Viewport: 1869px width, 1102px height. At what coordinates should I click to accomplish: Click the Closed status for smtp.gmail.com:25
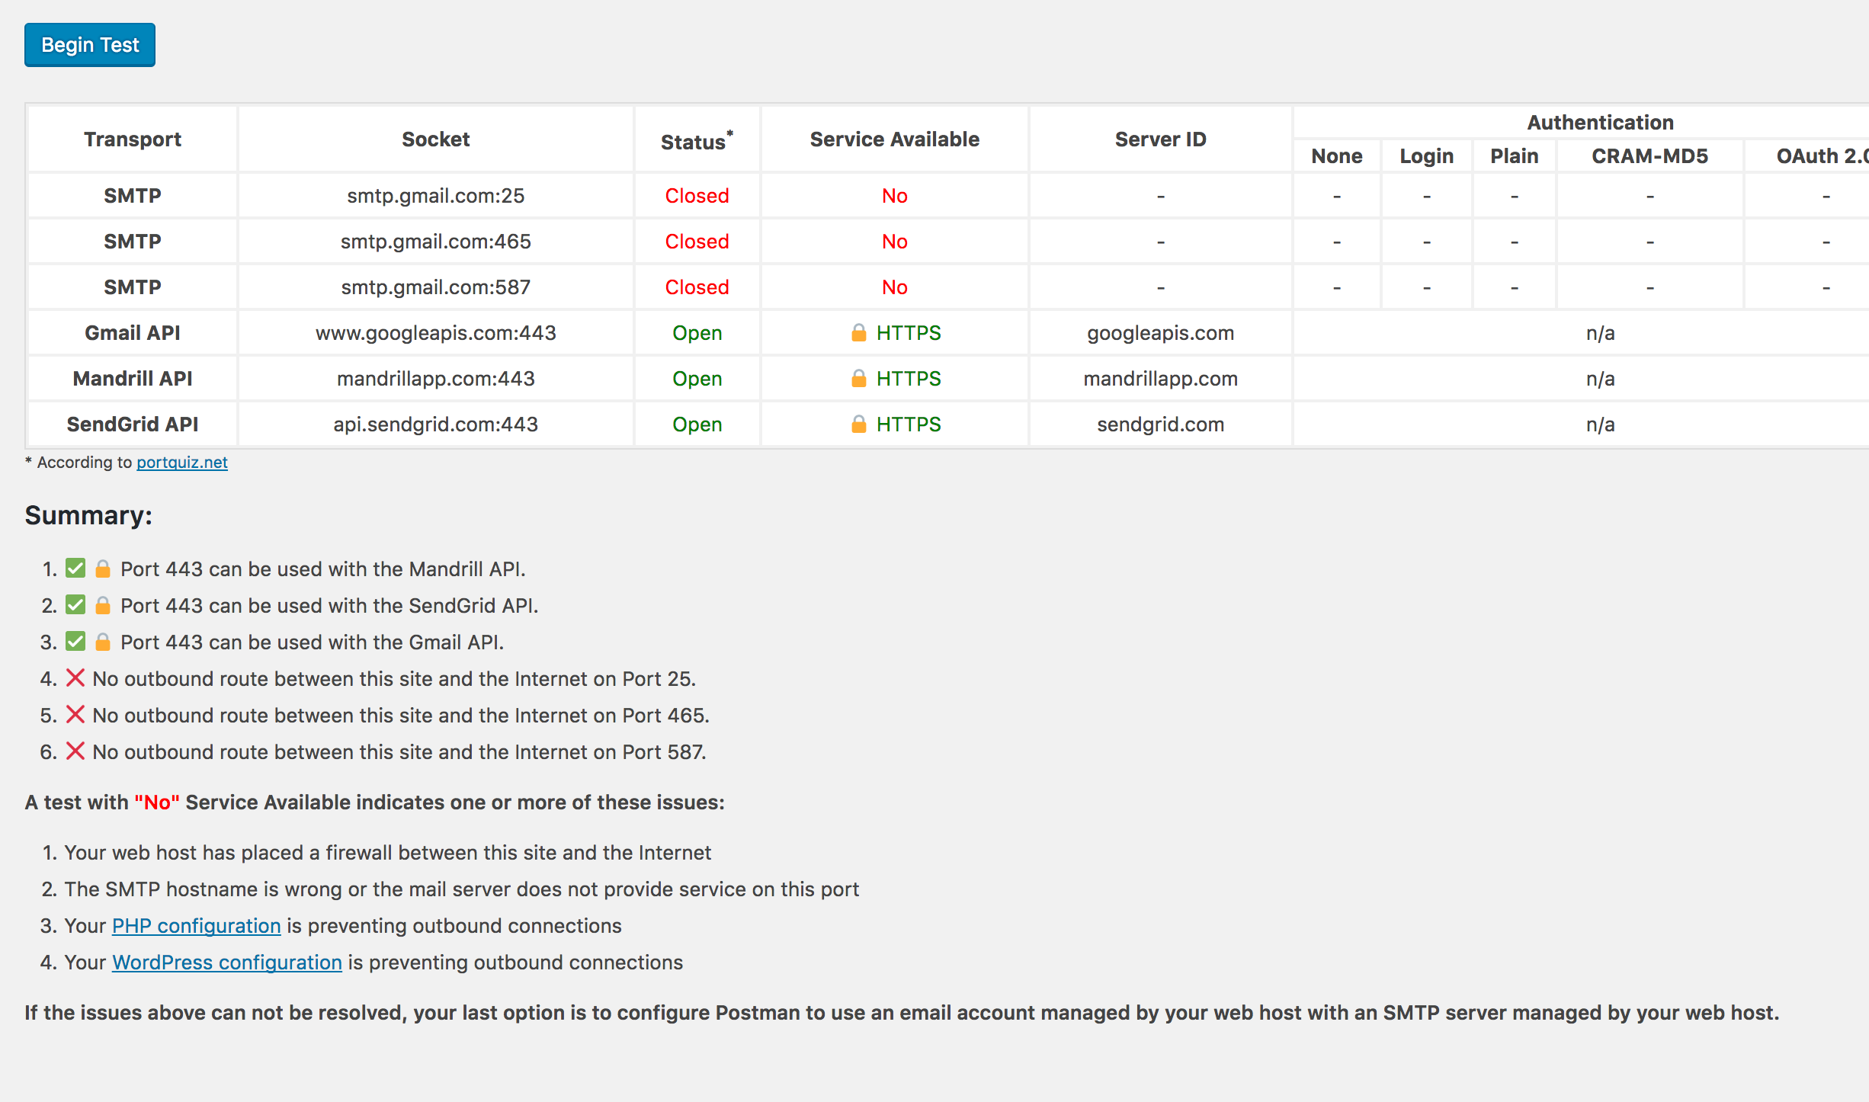coord(697,196)
